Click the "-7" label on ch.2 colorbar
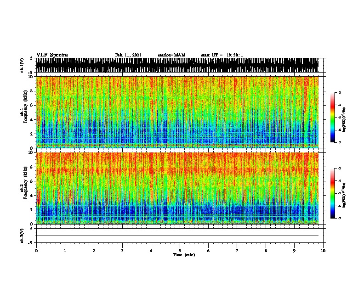364x281 pixels. click(x=339, y=219)
